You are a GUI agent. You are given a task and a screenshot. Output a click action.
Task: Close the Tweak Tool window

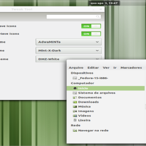pyautogui.click(x=101, y=9)
